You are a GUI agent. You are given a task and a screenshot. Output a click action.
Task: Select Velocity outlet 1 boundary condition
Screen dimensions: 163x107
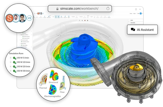coord(27,37)
